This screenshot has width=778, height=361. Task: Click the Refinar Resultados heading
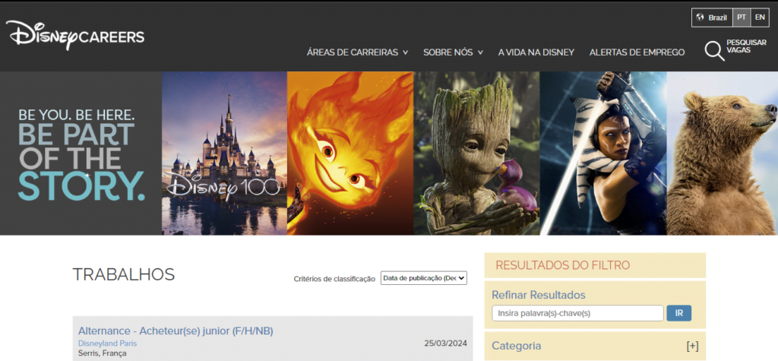tap(539, 295)
